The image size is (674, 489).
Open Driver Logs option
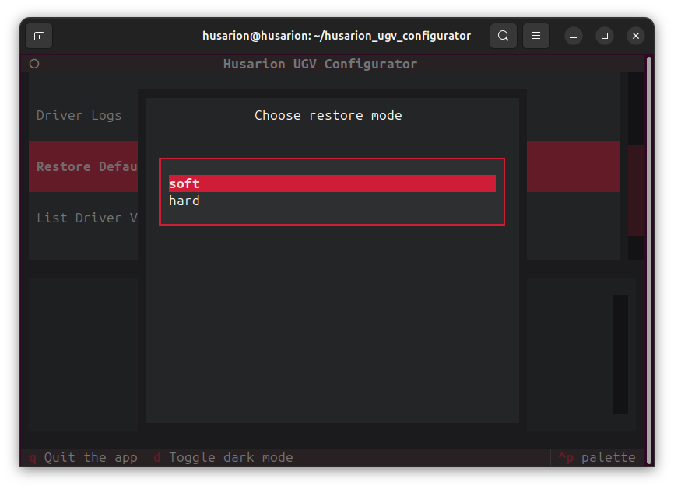[83, 115]
